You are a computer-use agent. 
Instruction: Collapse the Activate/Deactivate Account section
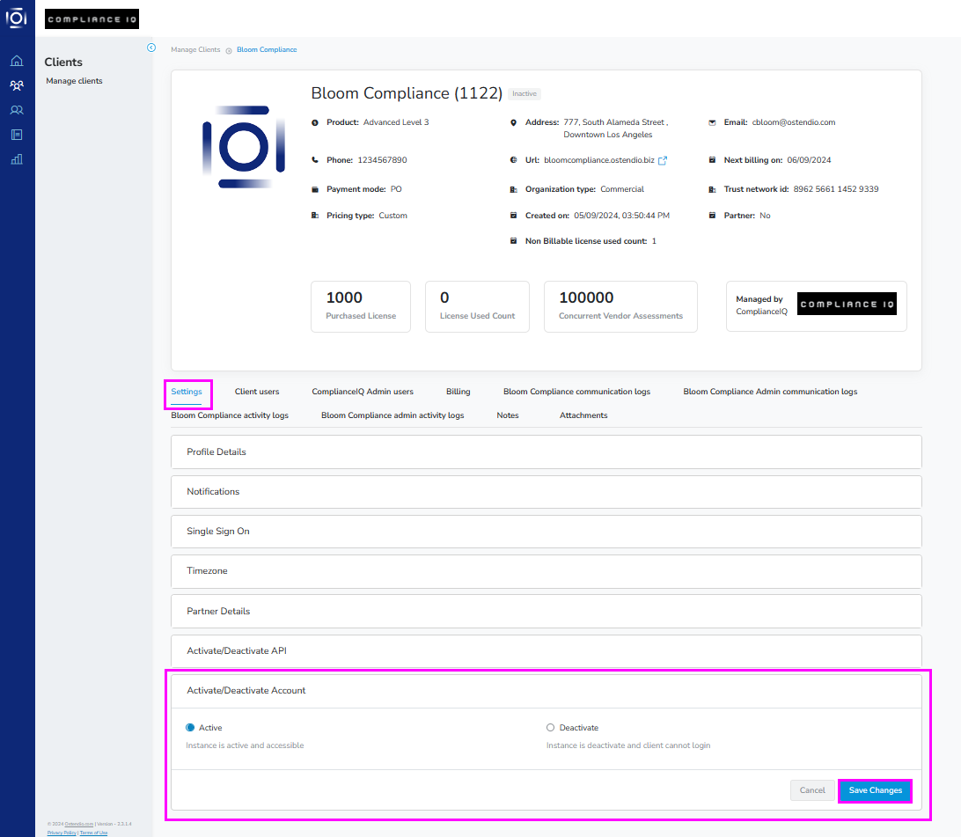tap(547, 691)
